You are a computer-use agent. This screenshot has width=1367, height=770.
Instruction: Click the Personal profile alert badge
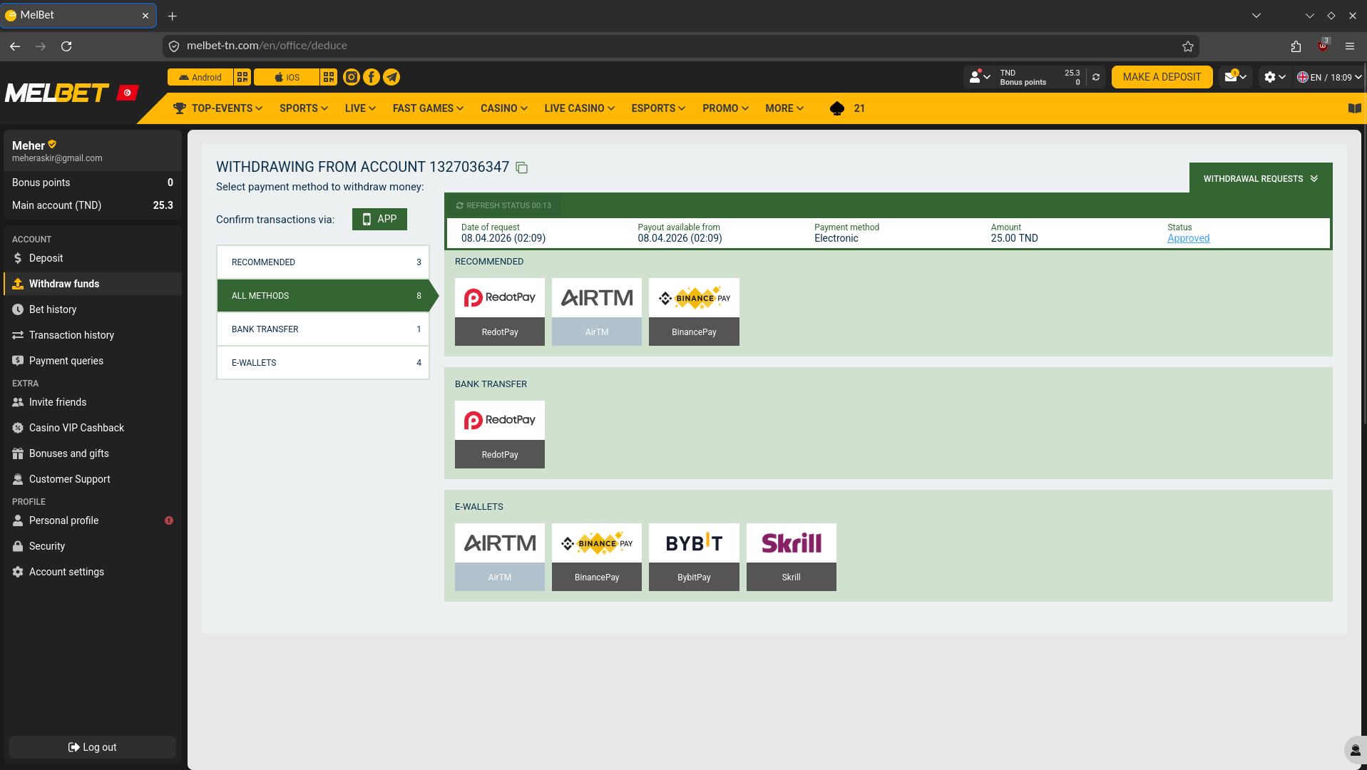pyautogui.click(x=169, y=520)
